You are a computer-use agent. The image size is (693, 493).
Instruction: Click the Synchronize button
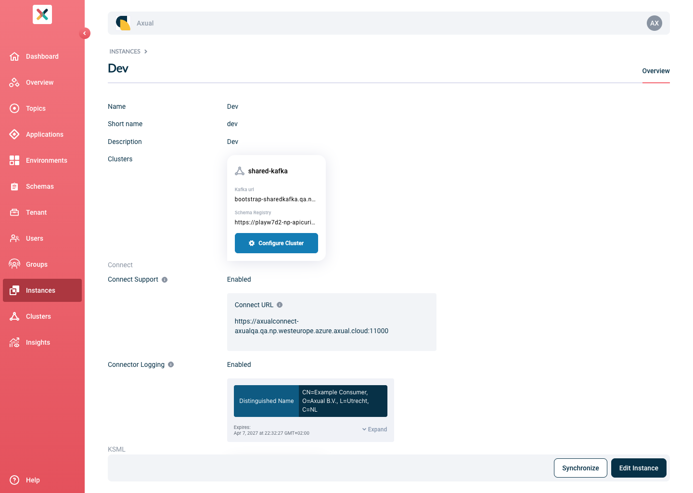point(580,468)
